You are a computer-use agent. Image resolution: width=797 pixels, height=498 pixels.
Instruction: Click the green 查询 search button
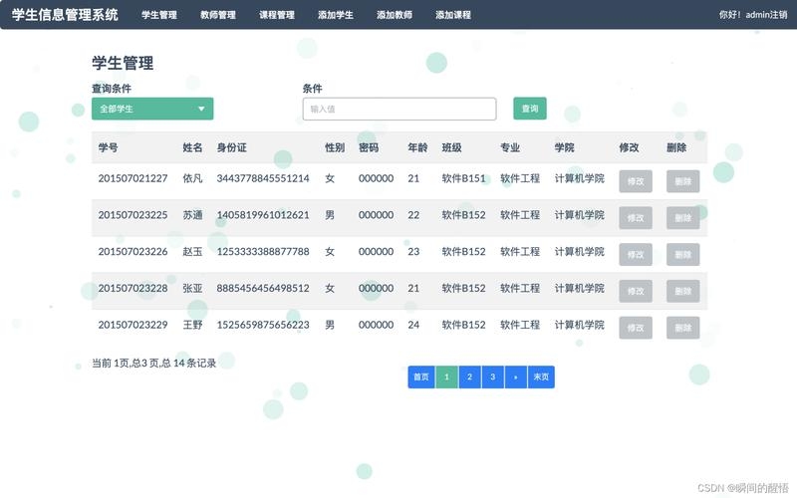530,109
